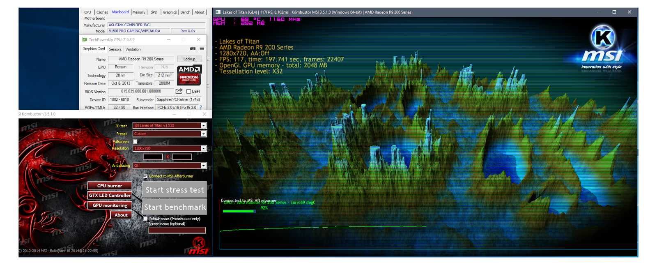Image resolution: width=657 pixels, height=265 pixels.
Task: Open the SPD tab in CPU-Z
Action: point(154,12)
